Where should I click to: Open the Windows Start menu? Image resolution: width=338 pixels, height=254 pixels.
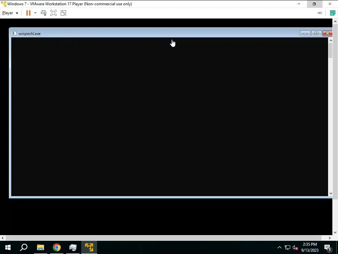(x=8, y=247)
